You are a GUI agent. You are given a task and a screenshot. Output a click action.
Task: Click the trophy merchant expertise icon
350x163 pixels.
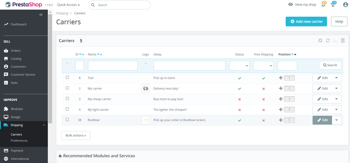pos(333,5)
